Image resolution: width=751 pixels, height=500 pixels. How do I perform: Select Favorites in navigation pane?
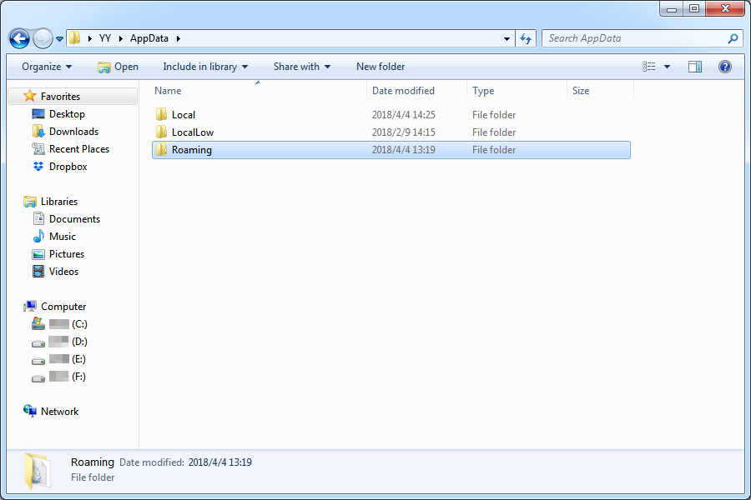(60, 97)
